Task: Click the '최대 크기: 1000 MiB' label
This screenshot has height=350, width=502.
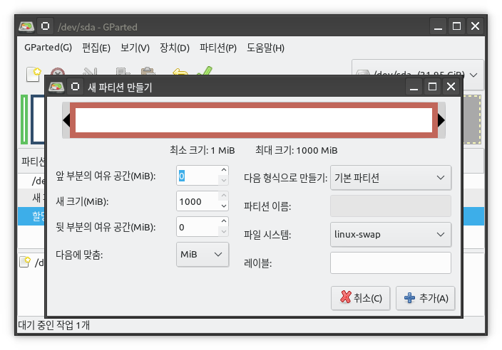Action: pos(297,150)
